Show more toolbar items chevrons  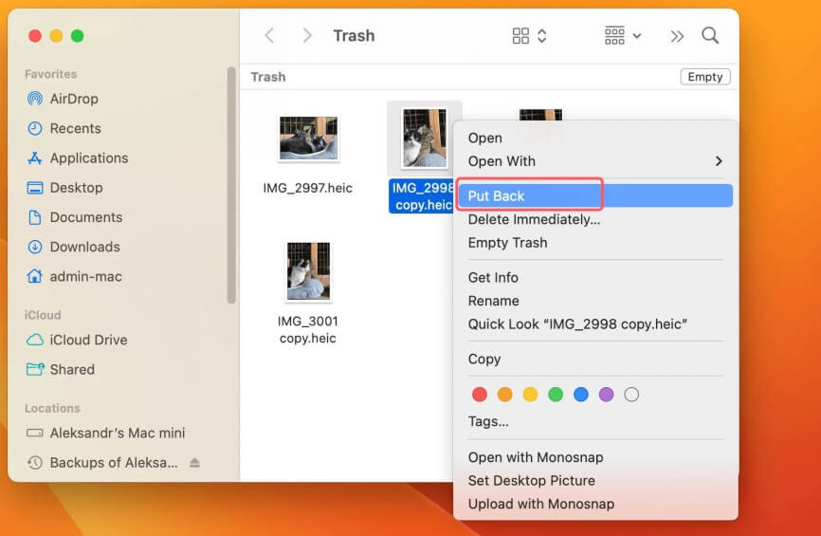[677, 36]
